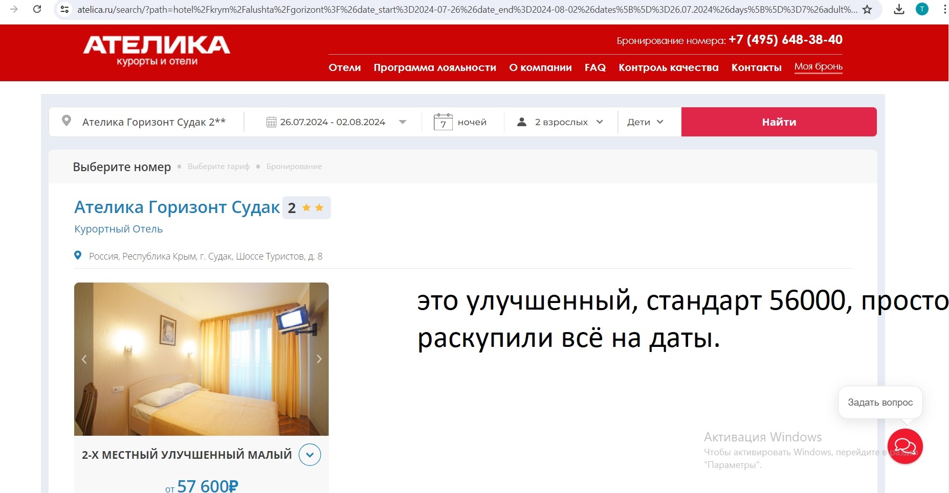This screenshot has width=949, height=493.
Task: Click the Ателика logo
Action: pyautogui.click(x=157, y=51)
